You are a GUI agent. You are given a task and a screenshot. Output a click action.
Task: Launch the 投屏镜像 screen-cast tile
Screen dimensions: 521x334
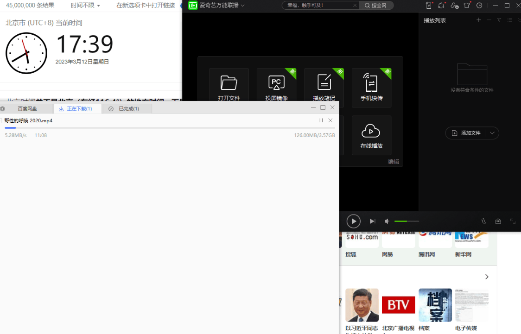click(276, 87)
